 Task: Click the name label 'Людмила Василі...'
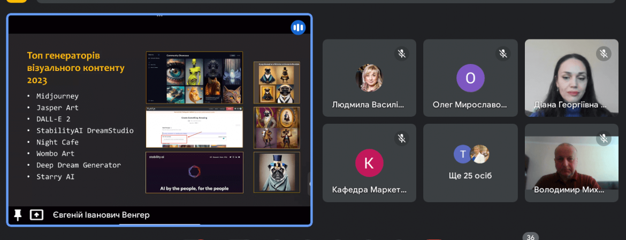click(369, 105)
